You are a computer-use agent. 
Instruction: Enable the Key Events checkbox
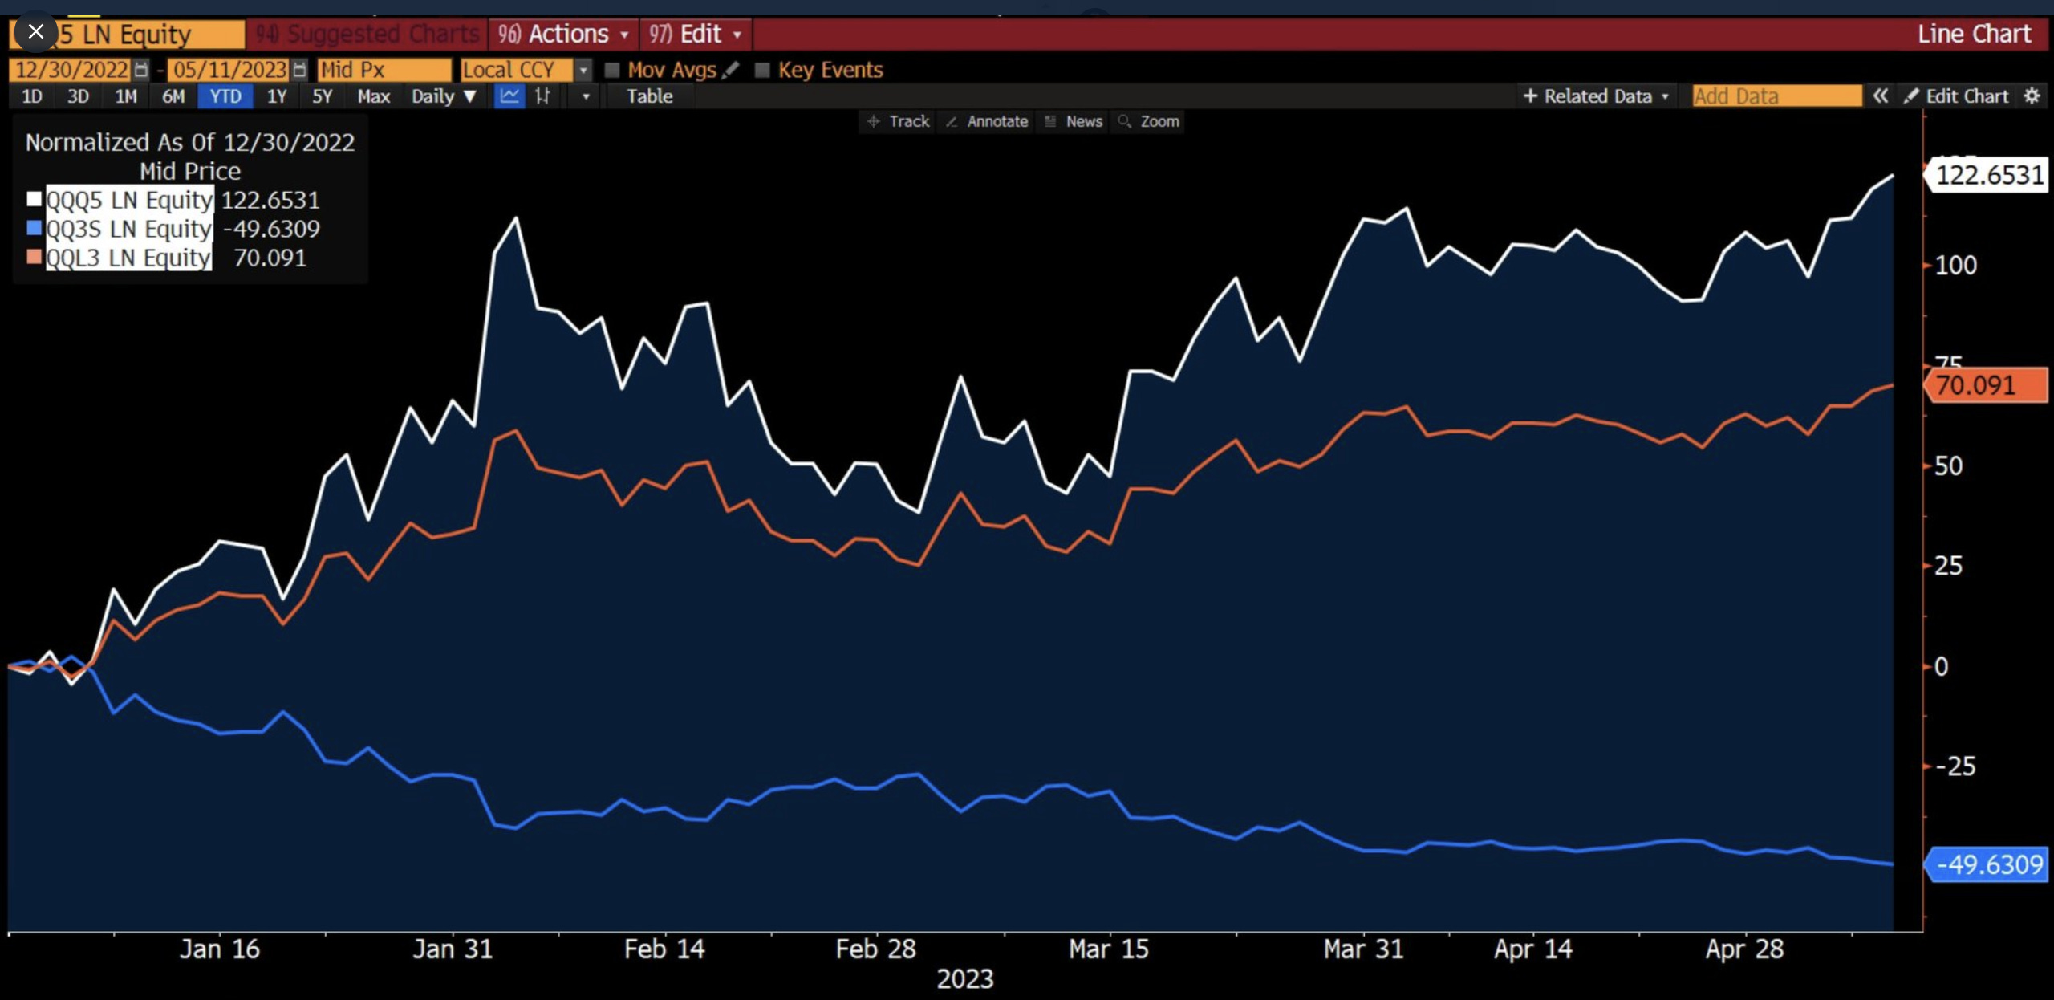click(x=762, y=70)
